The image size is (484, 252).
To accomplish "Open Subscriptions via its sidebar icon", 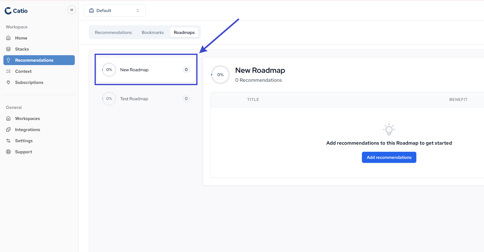I will tap(8, 82).
